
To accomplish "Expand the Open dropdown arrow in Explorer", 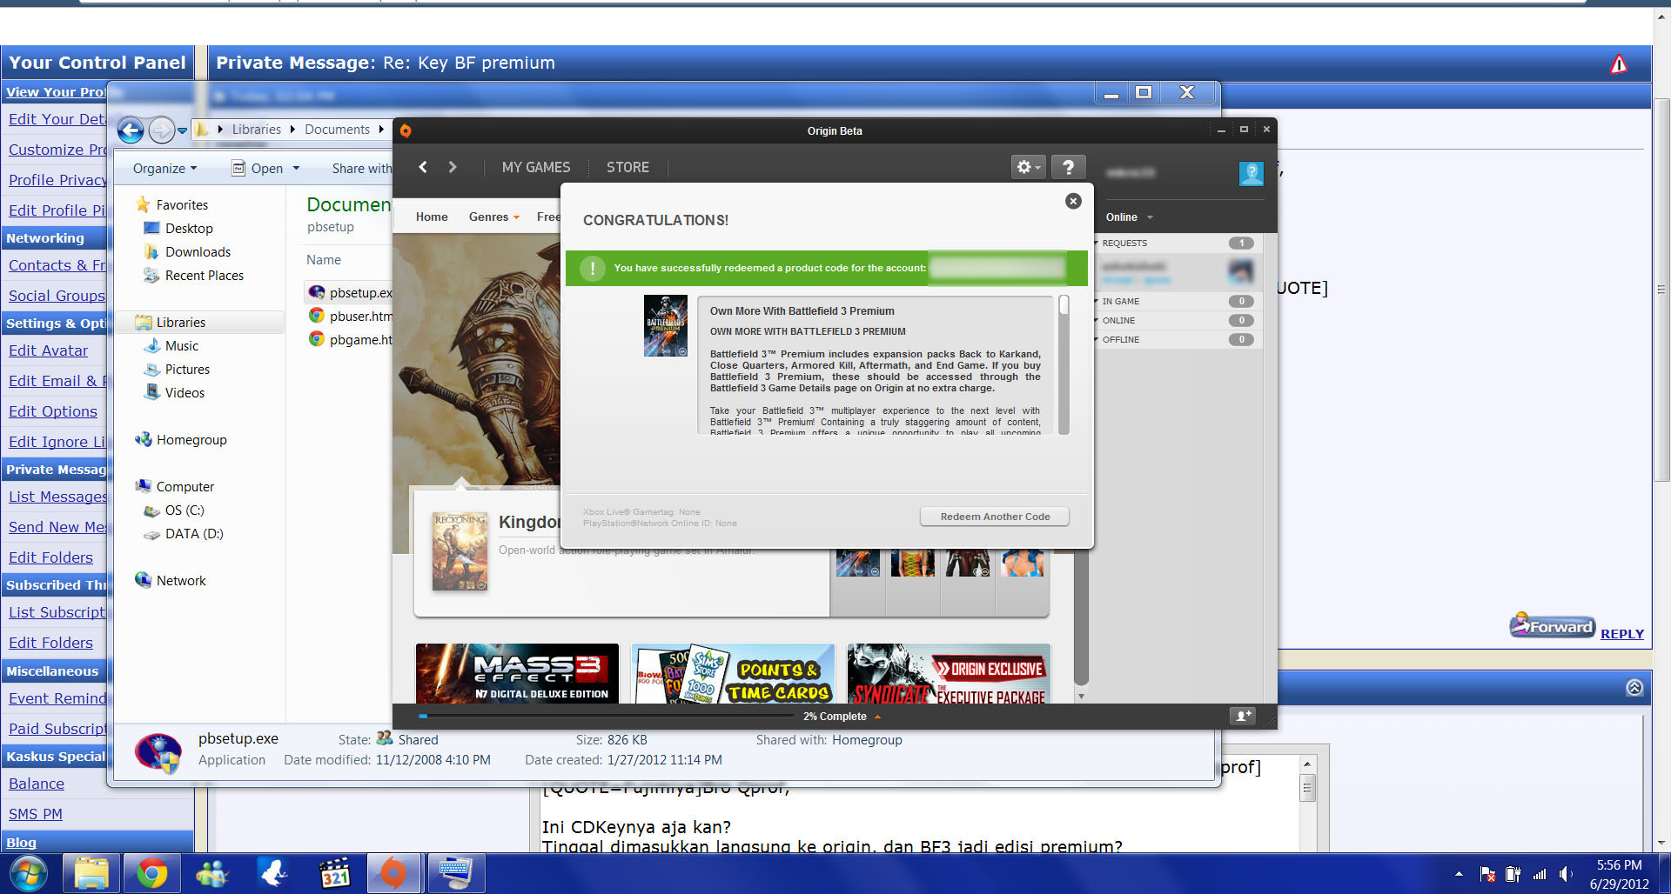I will pyautogui.click(x=296, y=169).
